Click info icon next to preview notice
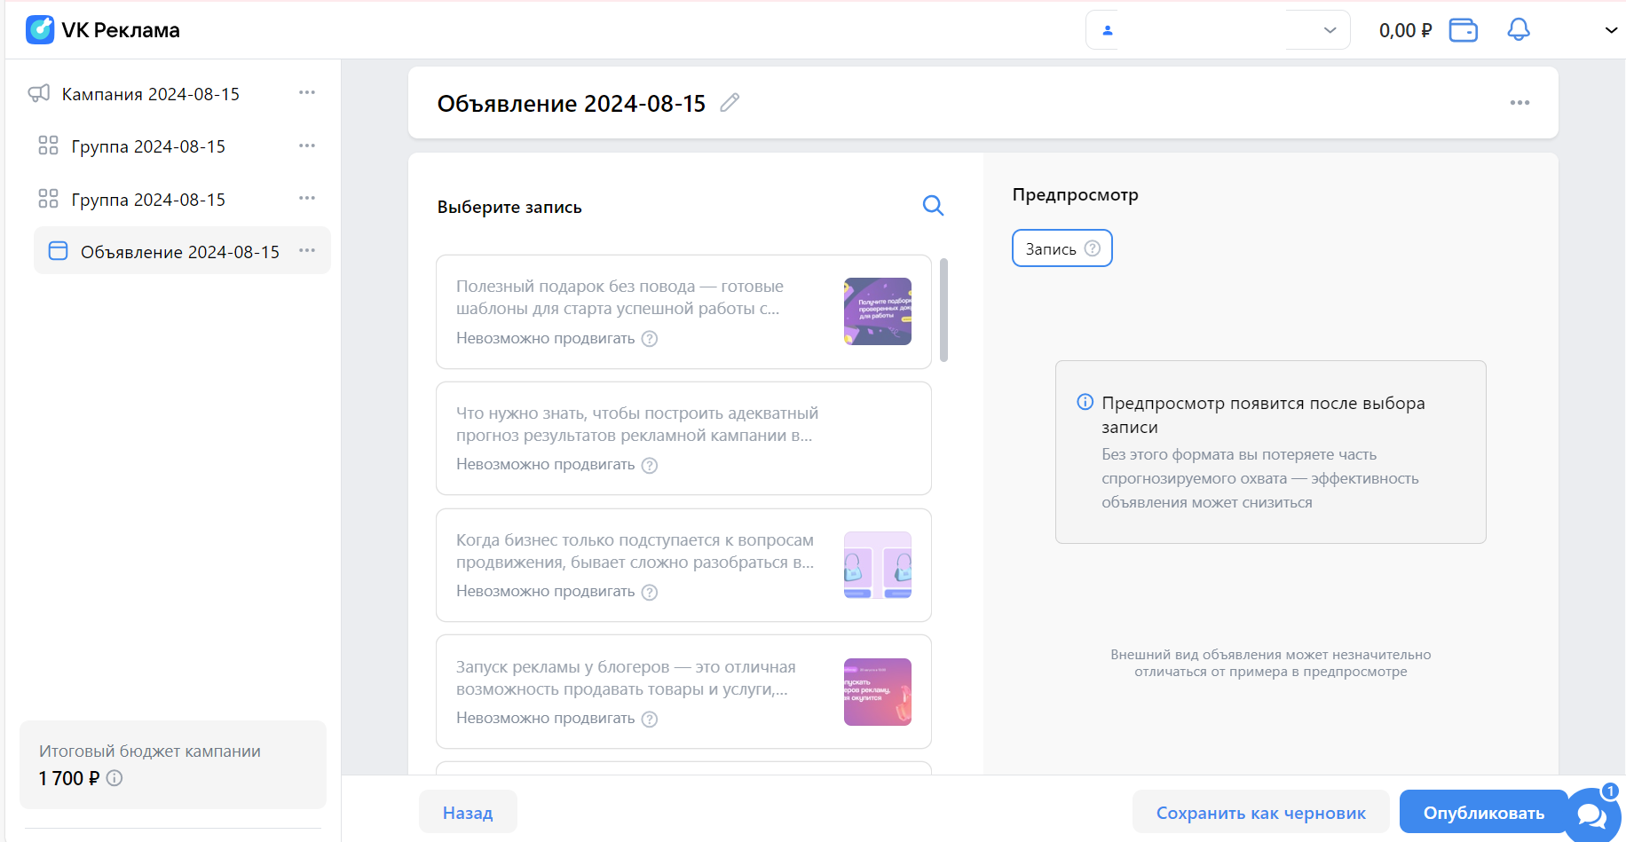 point(1085,402)
